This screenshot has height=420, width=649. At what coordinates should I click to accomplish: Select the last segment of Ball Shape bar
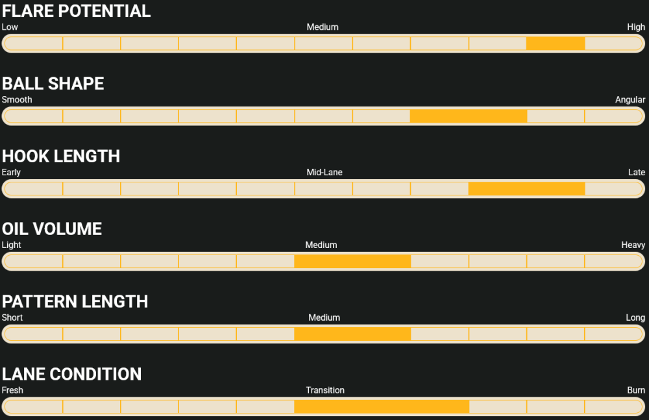click(613, 116)
